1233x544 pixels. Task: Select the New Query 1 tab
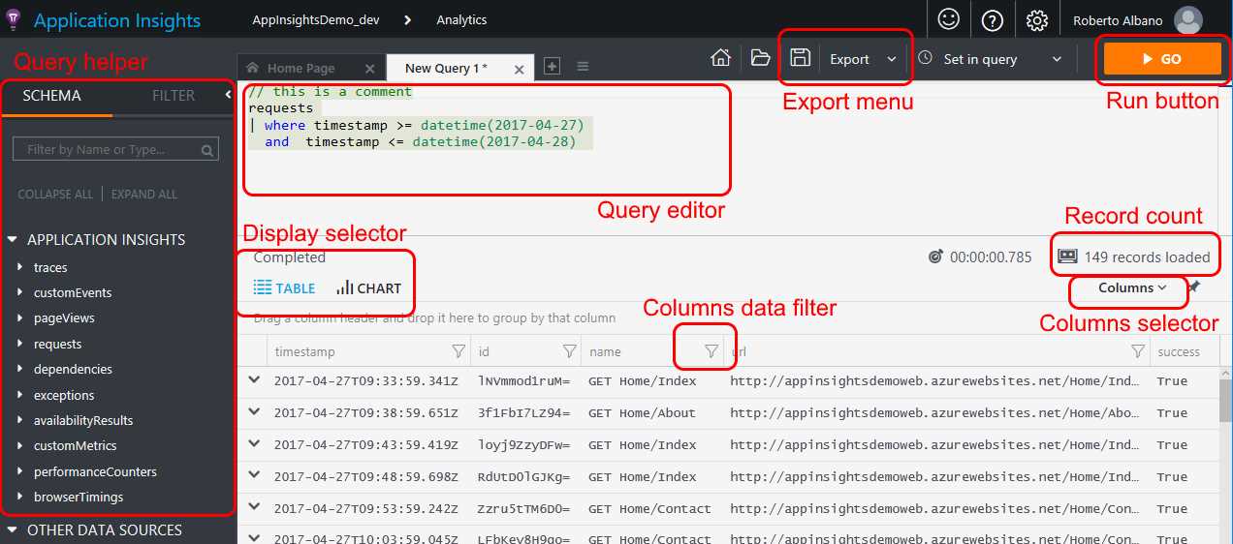(x=446, y=68)
